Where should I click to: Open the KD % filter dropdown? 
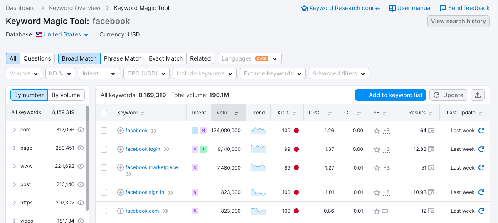click(x=60, y=73)
